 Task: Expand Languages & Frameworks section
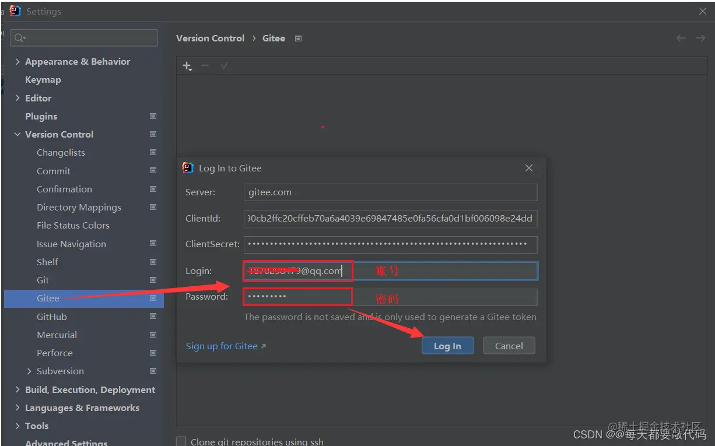(x=17, y=408)
